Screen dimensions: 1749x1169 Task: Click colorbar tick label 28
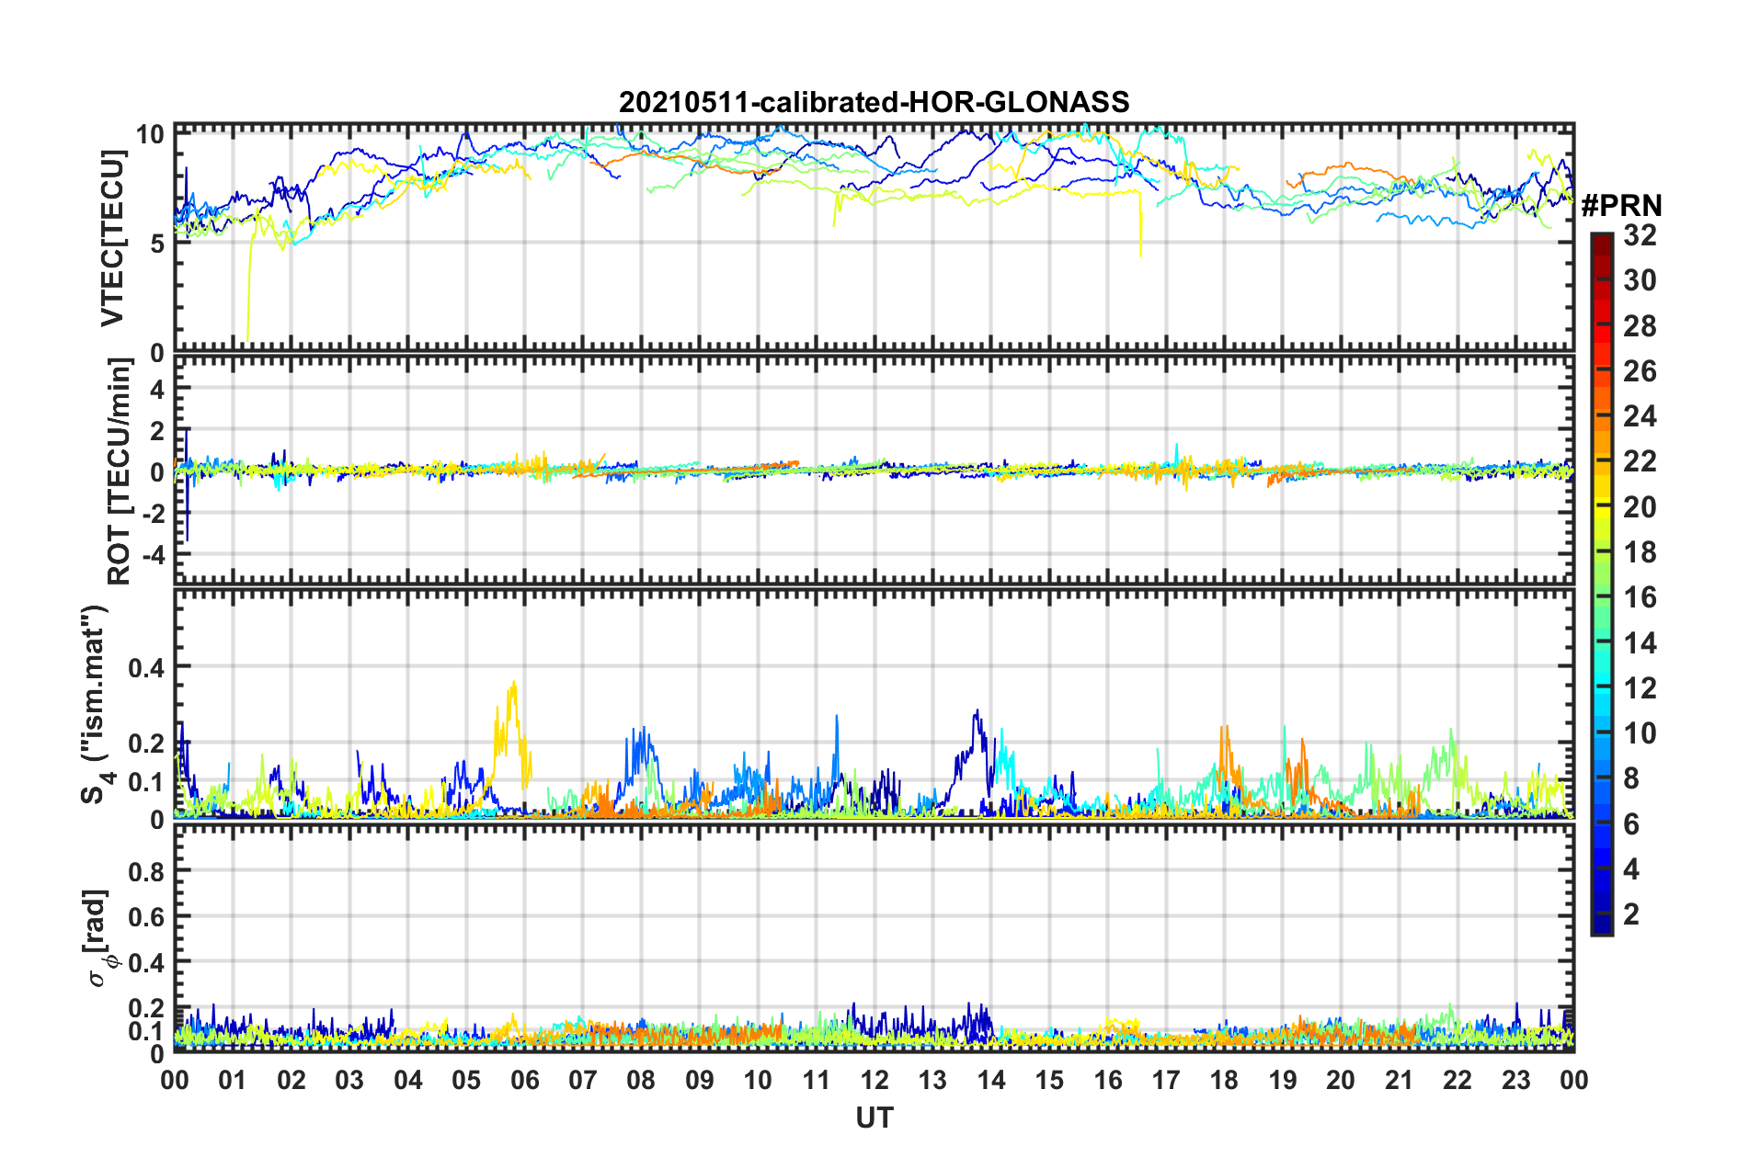(x=1640, y=326)
